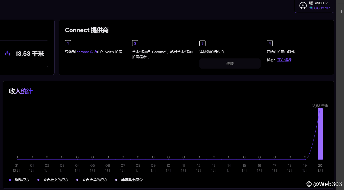
Task: Click the 连接您的提供商 step text
Action: (x=213, y=52)
